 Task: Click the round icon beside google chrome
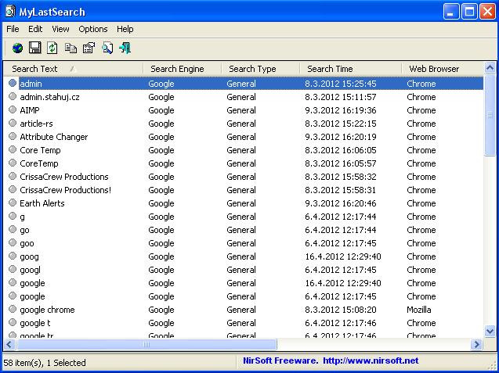13,309
